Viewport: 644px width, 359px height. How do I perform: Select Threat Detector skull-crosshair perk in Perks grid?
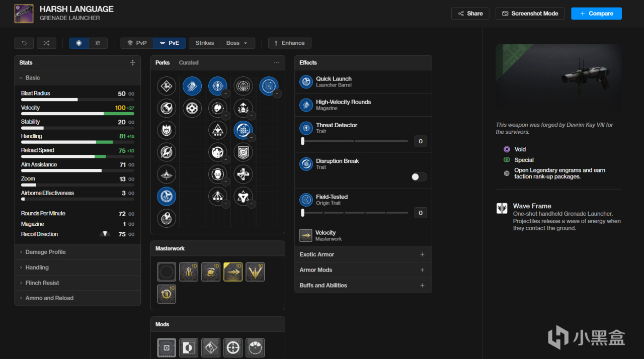coord(218,86)
